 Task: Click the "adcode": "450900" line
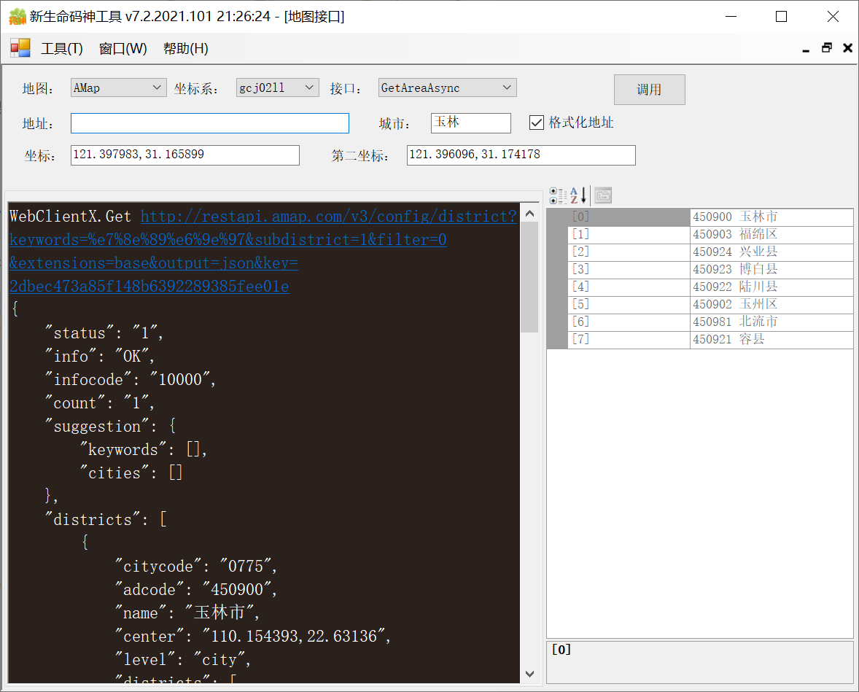click(196, 590)
